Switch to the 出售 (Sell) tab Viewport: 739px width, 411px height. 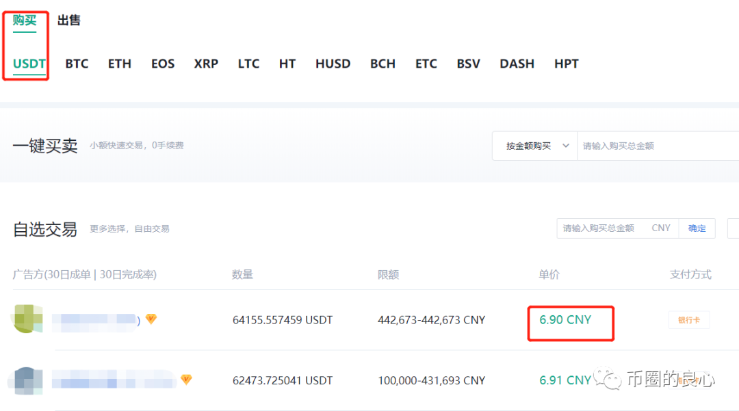[69, 21]
